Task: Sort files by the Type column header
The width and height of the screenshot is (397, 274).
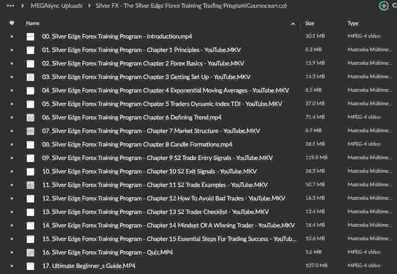Action: coord(353,23)
